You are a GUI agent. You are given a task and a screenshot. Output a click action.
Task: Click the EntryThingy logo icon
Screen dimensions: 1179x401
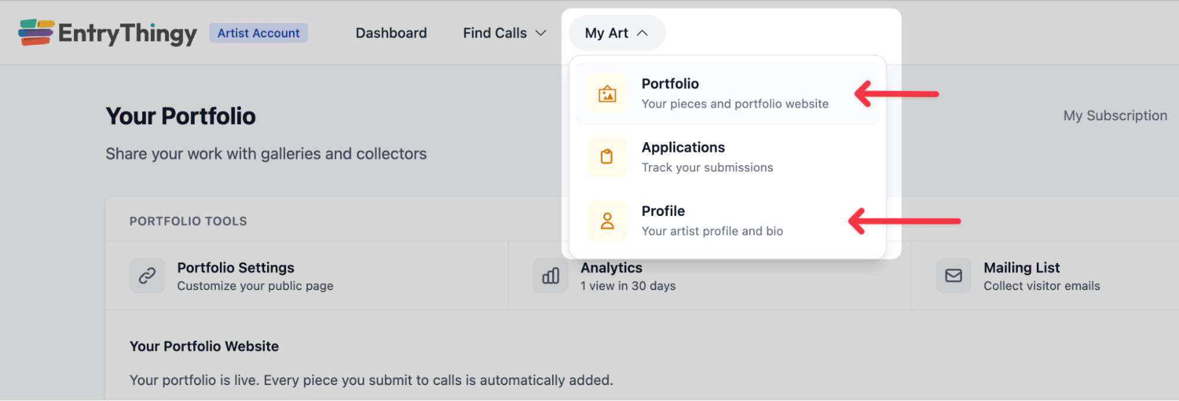[x=35, y=32]
